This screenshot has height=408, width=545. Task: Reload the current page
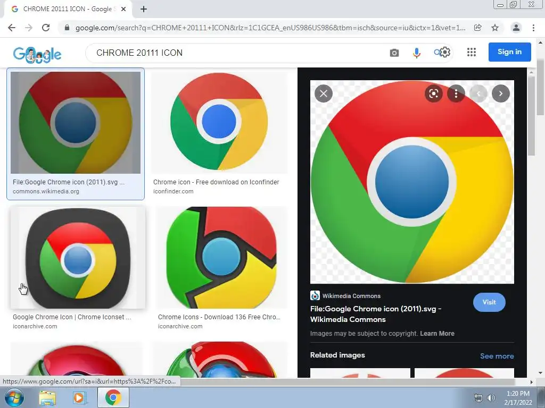click(x=46, y=28)
